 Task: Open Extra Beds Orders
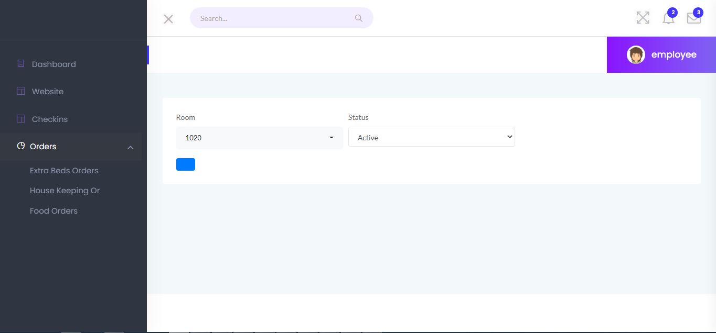(64, 171)
